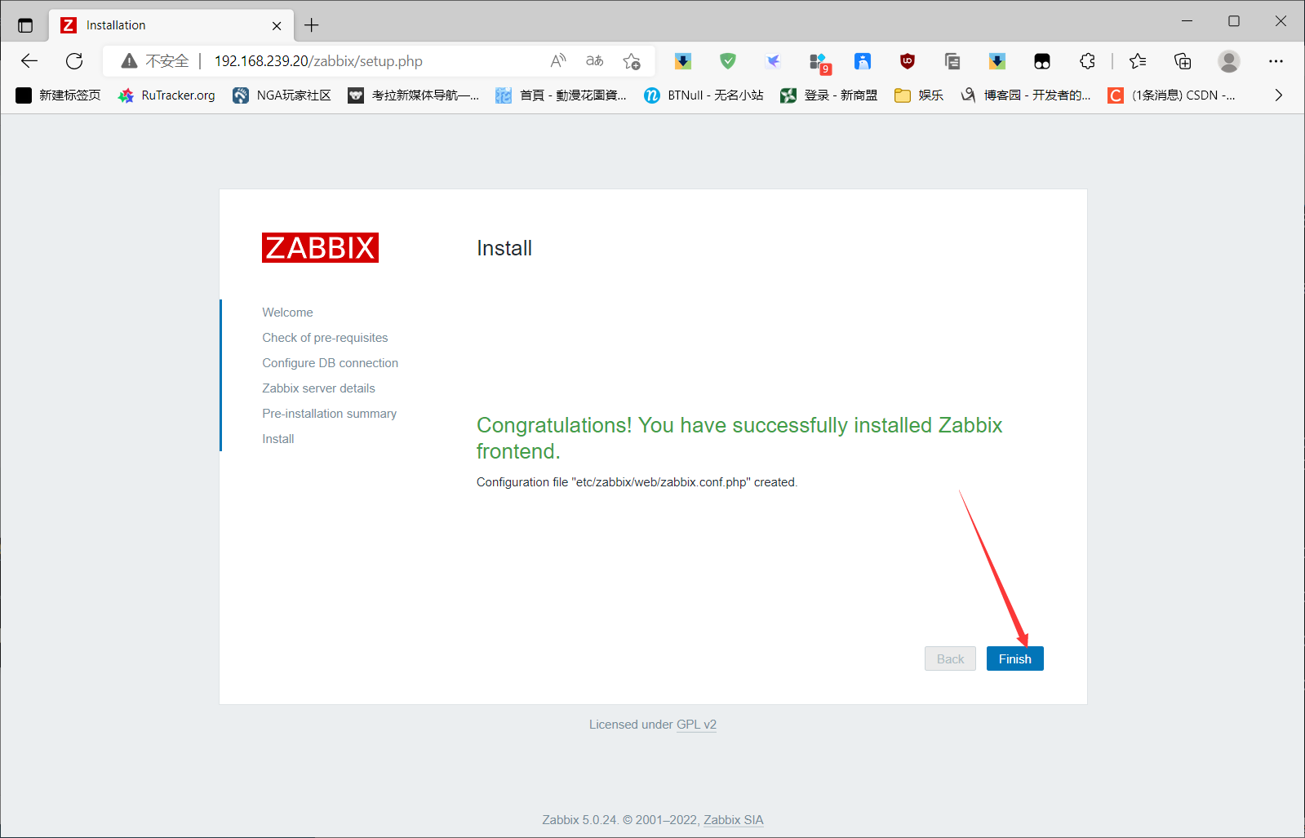This screenshot has width=1305, height=838.
Task: Open the BTNull - 无名小站 bookmark
Action: tap(704, 95)
